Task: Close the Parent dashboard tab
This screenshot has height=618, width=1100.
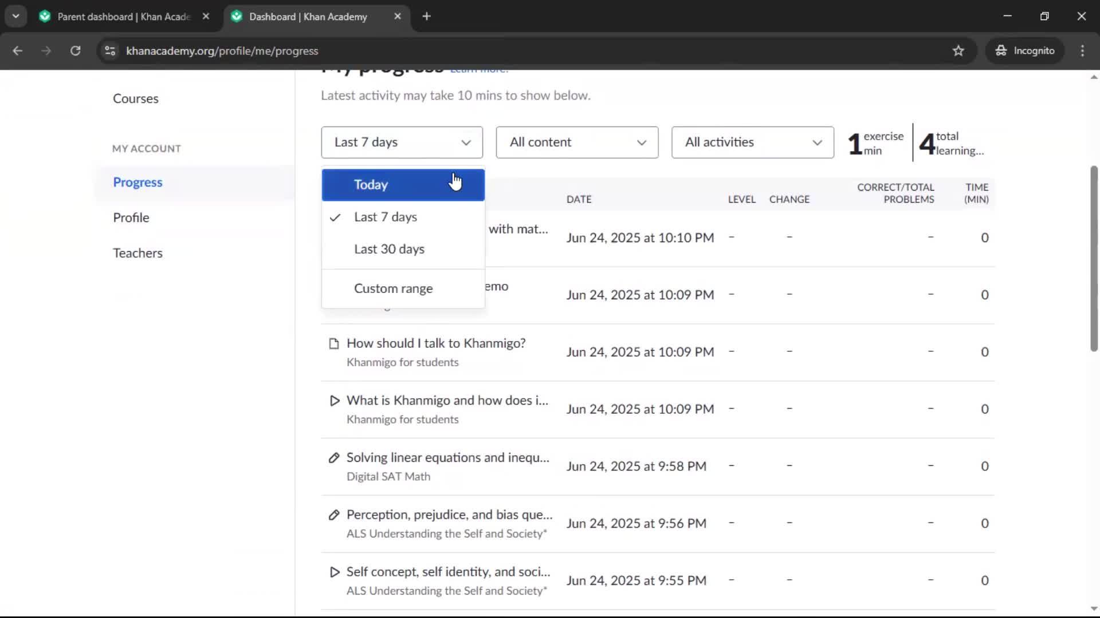Action: [x=206, y=17]
